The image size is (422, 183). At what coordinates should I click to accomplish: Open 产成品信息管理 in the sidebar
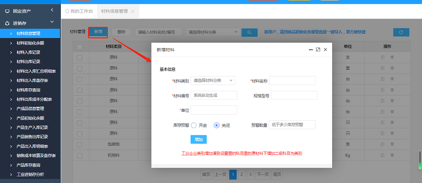(x=30, y=109)
